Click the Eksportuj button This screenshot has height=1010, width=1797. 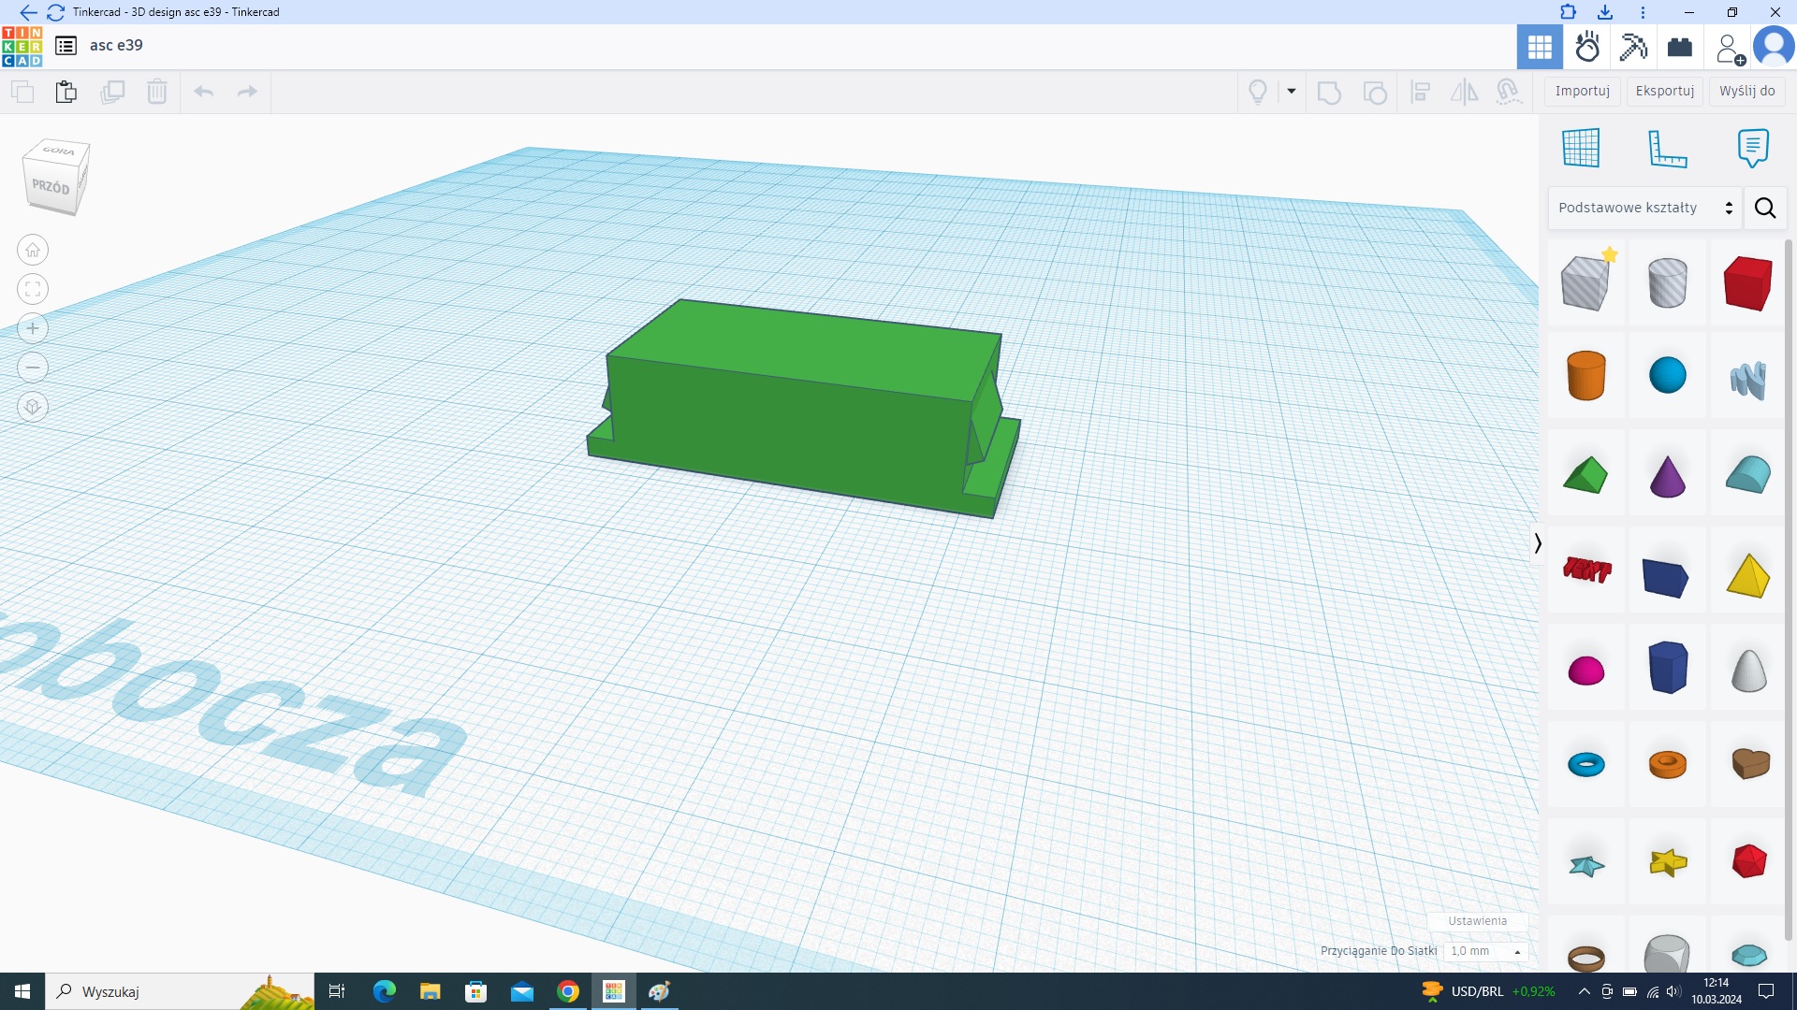tap(1665, 91)
